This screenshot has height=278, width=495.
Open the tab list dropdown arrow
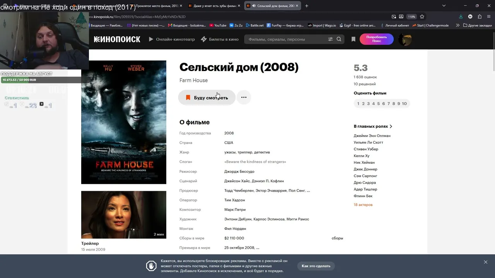pos(444,6)
